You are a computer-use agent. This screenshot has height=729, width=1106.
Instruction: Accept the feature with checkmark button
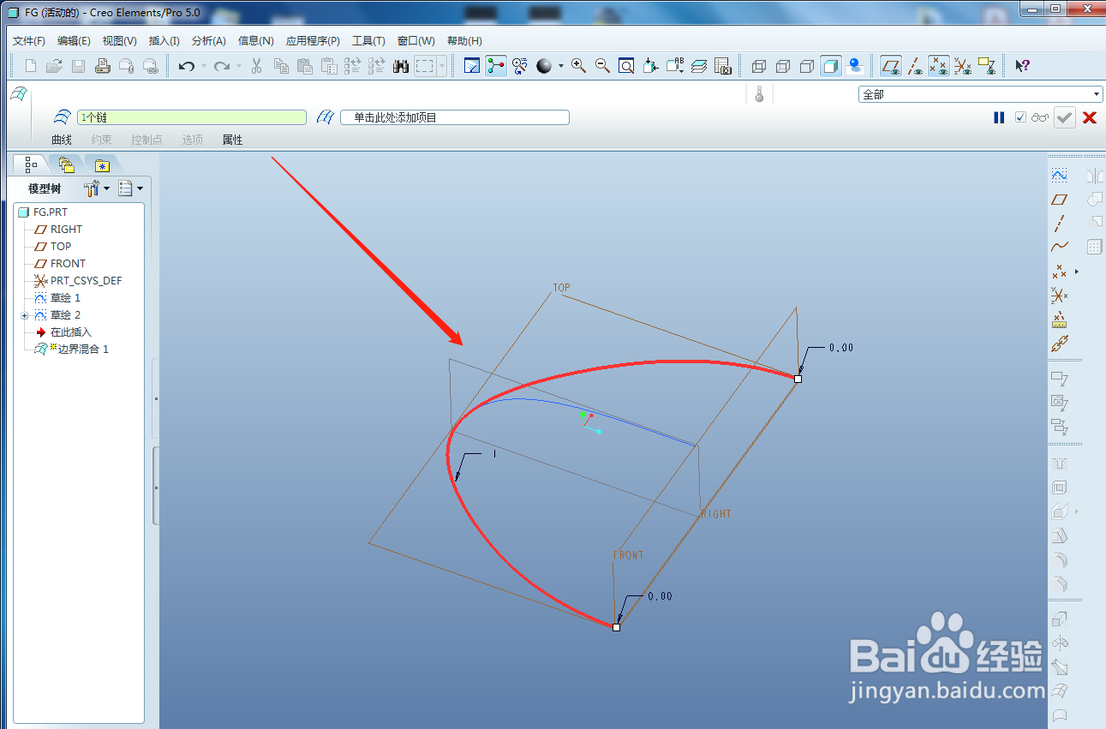1064,117
